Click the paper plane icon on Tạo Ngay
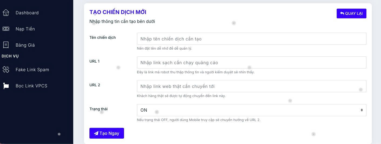This screenshot has height=144, width=381. [96, 133]
